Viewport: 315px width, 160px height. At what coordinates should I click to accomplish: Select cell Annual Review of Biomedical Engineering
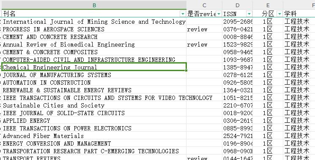(94, 44)
